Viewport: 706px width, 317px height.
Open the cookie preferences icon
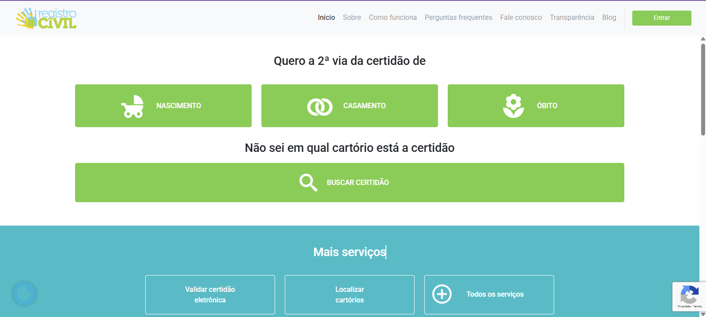[x=24, y=294]
